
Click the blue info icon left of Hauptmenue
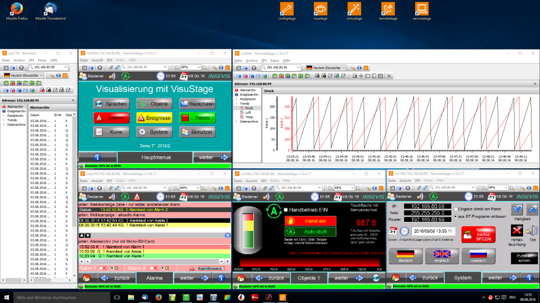point(98,157)
